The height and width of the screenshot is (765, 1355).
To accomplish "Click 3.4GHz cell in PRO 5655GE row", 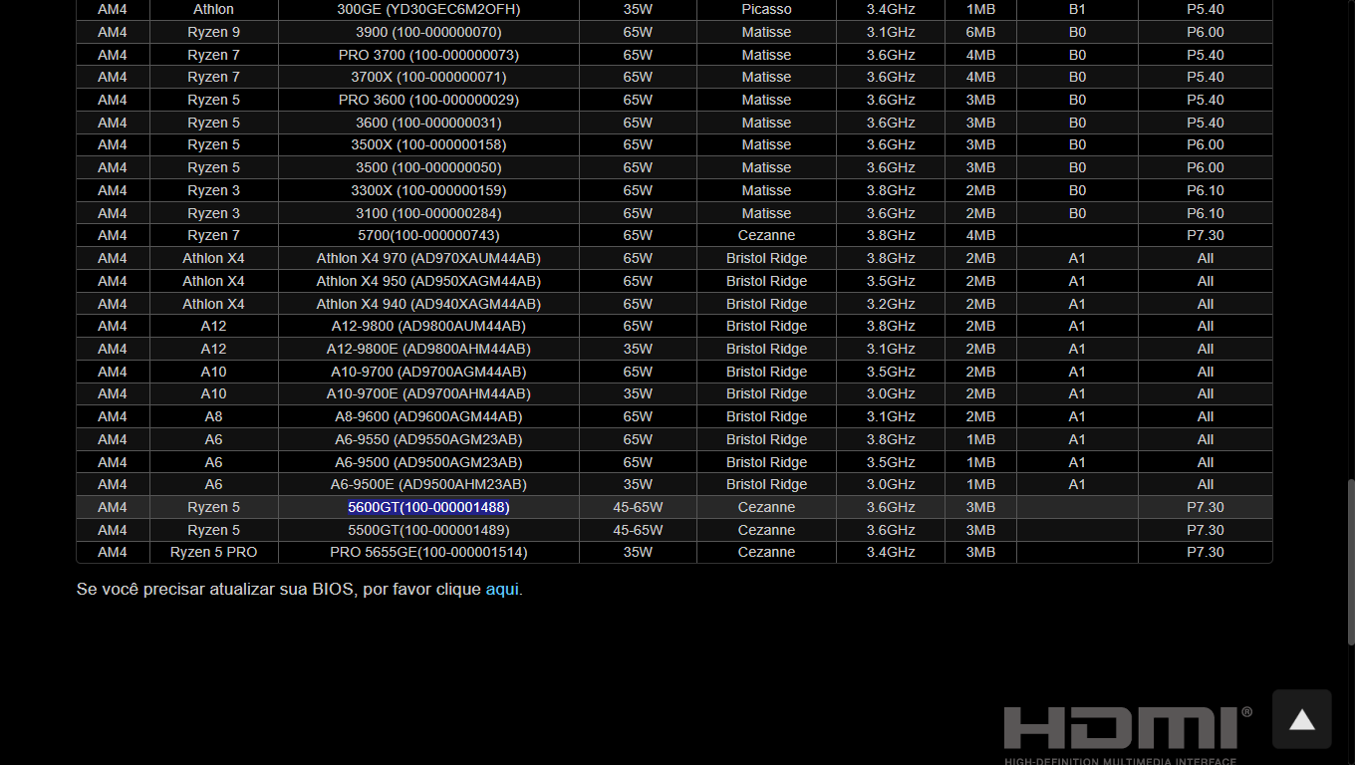I will [891, 552].
